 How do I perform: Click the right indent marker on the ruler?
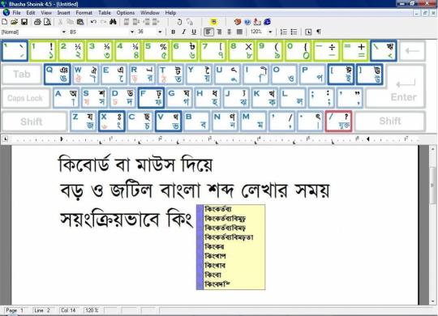pyautogui.click(x=368, y=139)
